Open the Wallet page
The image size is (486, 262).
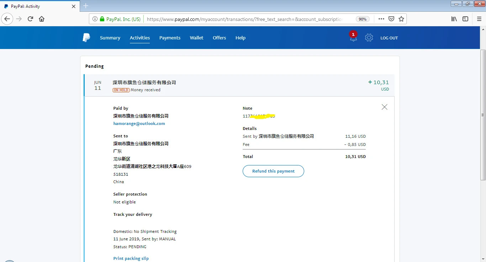(196, 38)
